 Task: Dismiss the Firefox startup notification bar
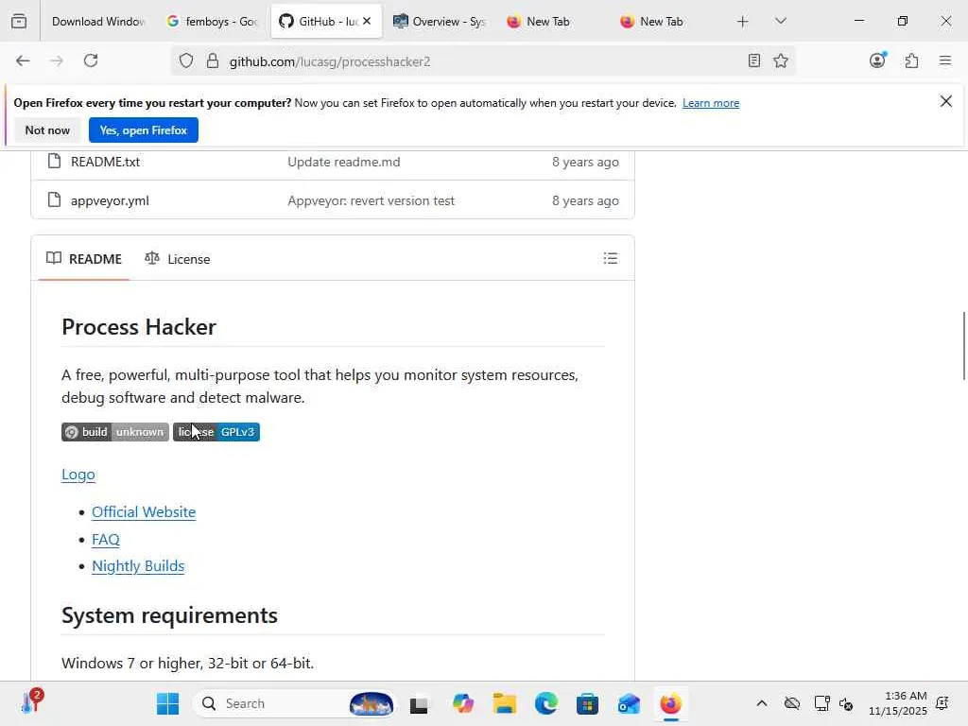pos(945,101)
